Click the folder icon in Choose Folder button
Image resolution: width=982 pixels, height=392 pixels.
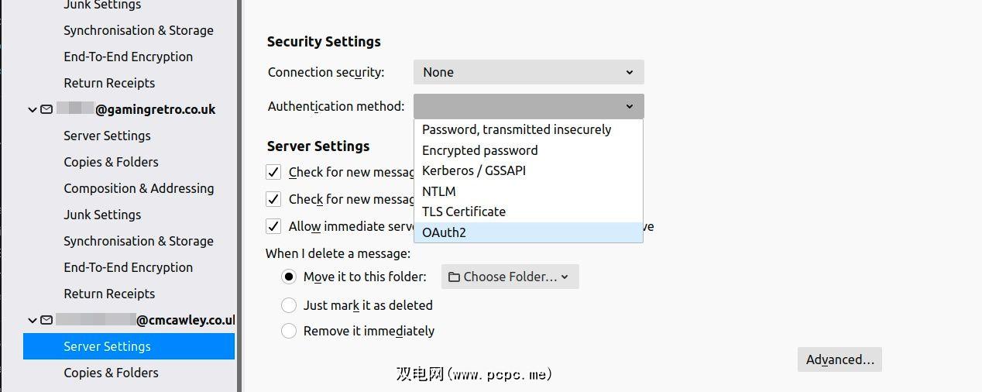454,277
